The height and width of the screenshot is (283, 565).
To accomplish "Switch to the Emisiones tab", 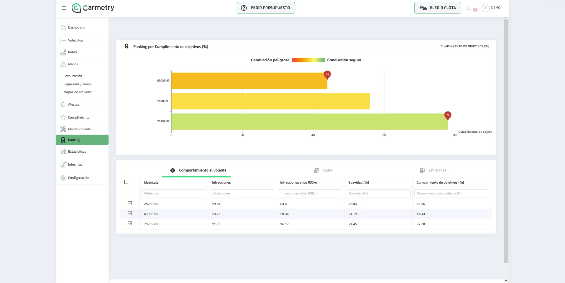I will point(433,170).
